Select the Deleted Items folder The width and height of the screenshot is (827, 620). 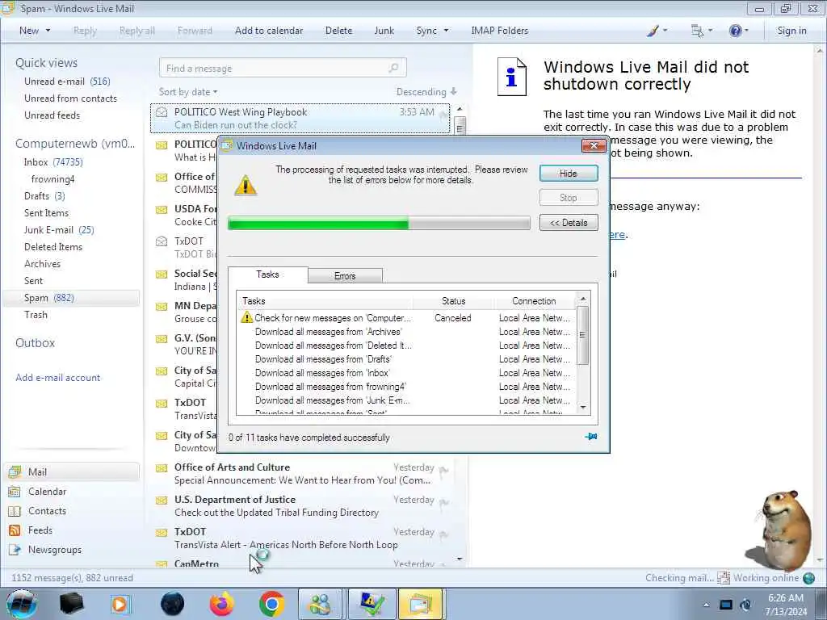click(x=53, y=247)
